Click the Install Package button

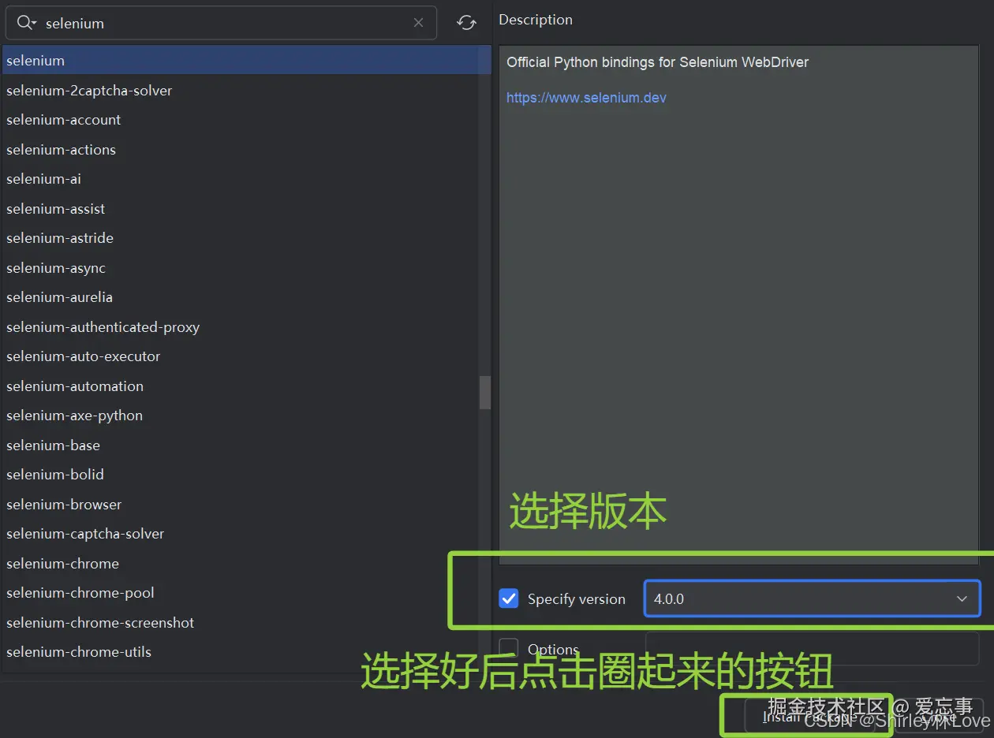pos(810,716)
